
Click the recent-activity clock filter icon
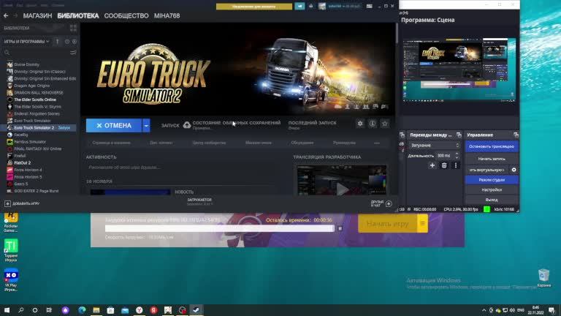(x=67, y=42)
